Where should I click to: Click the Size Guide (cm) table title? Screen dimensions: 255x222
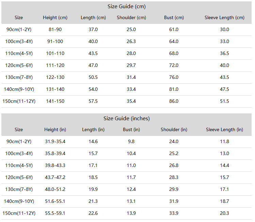[x=127, y=6]
